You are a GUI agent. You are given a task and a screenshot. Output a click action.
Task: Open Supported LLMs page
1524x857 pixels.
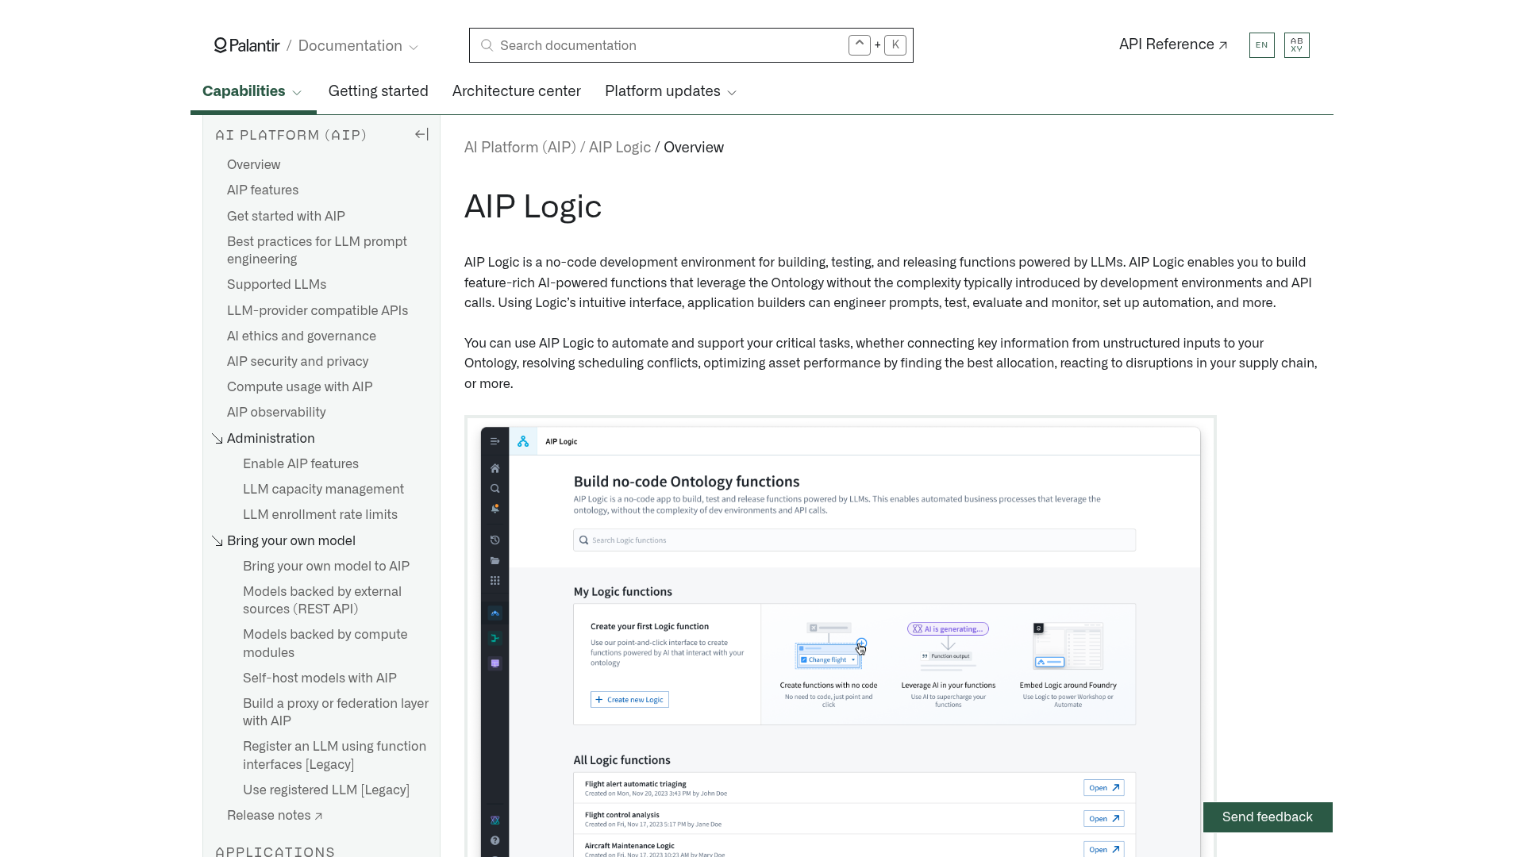pos(276,284)
